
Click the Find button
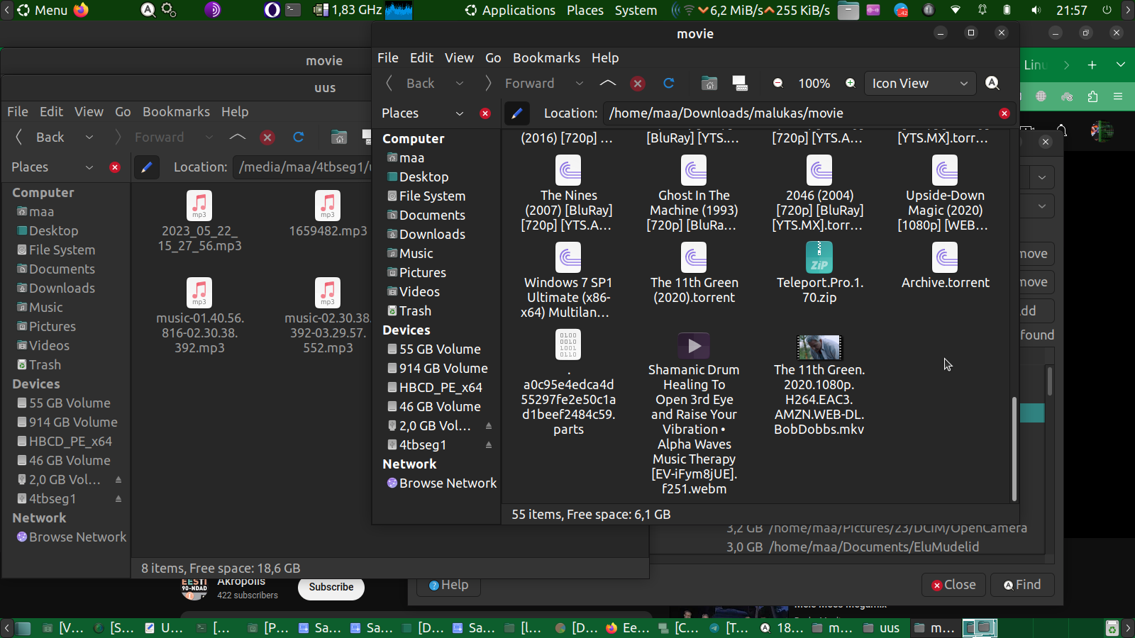click(1021, 585)
